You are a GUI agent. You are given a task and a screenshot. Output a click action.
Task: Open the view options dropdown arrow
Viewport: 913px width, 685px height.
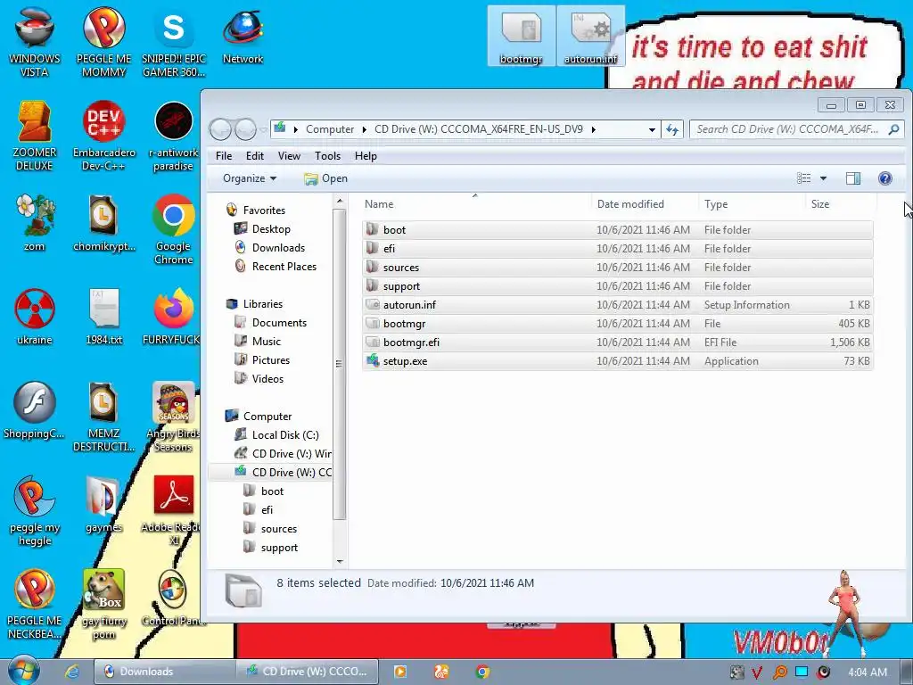pos(823,178)
